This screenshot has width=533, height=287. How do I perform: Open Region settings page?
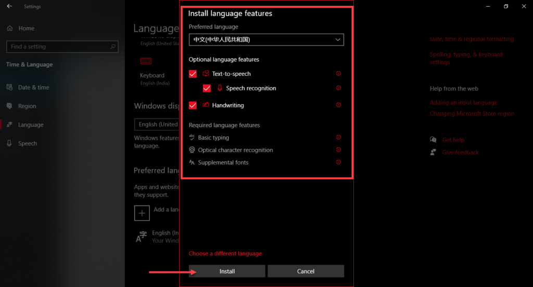[27, 106]
